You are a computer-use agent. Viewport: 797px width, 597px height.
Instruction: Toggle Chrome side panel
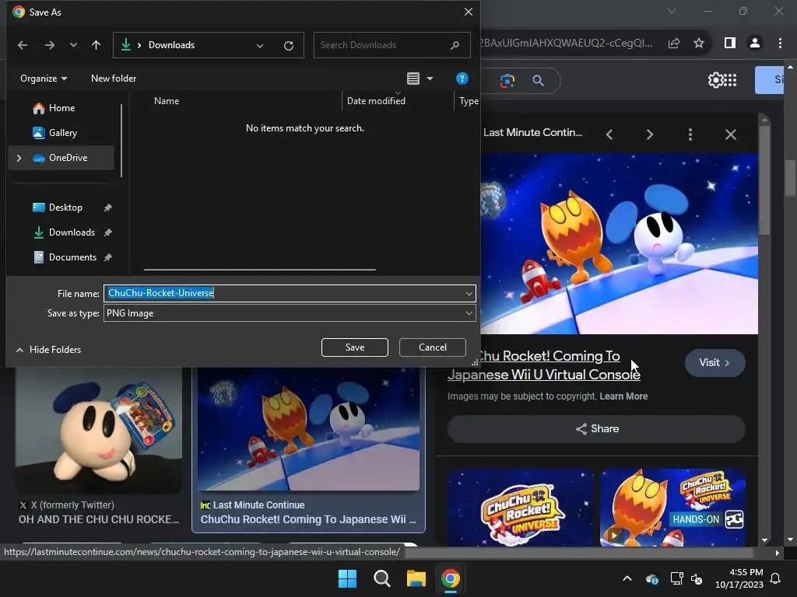coord(730,44)
